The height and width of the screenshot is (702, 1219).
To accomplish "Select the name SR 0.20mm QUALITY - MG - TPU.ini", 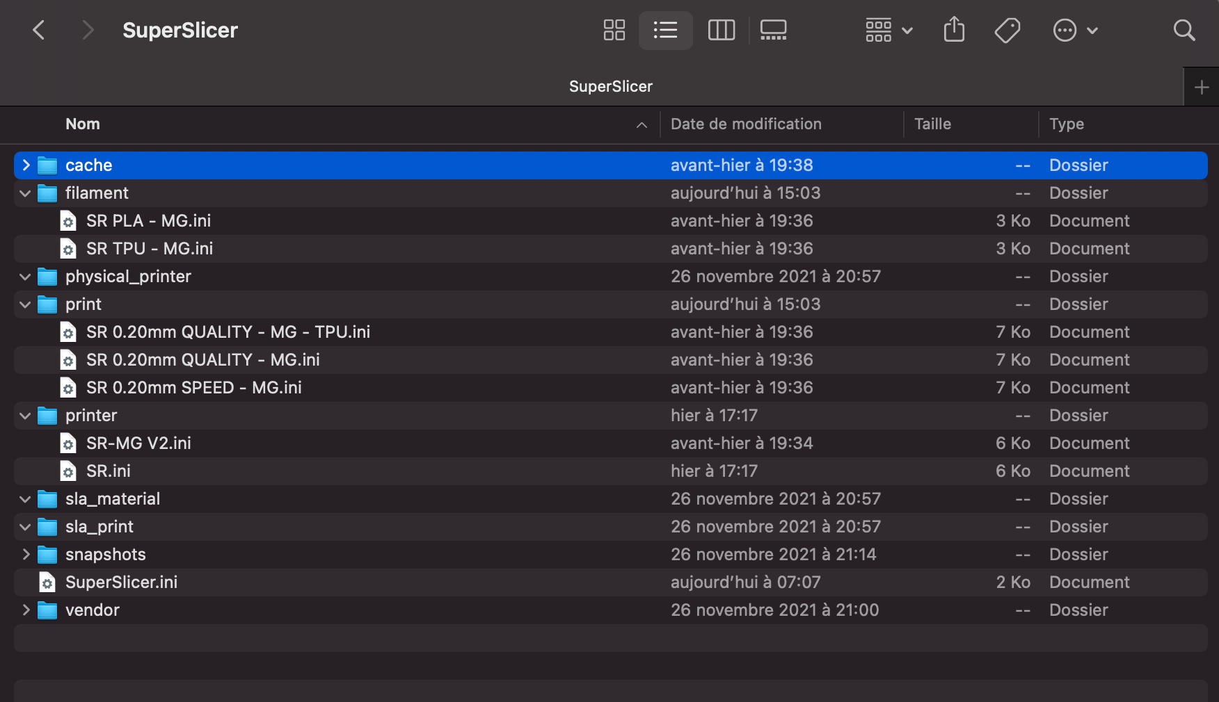I will click(228, 332).
